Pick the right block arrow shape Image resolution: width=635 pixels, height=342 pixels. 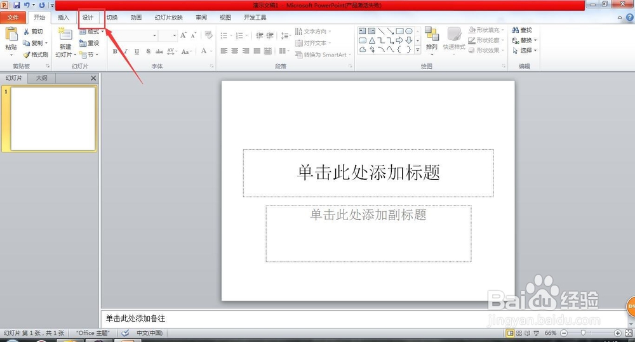coord(399,41)
